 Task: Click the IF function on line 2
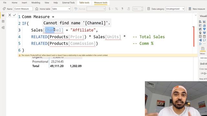24,24
